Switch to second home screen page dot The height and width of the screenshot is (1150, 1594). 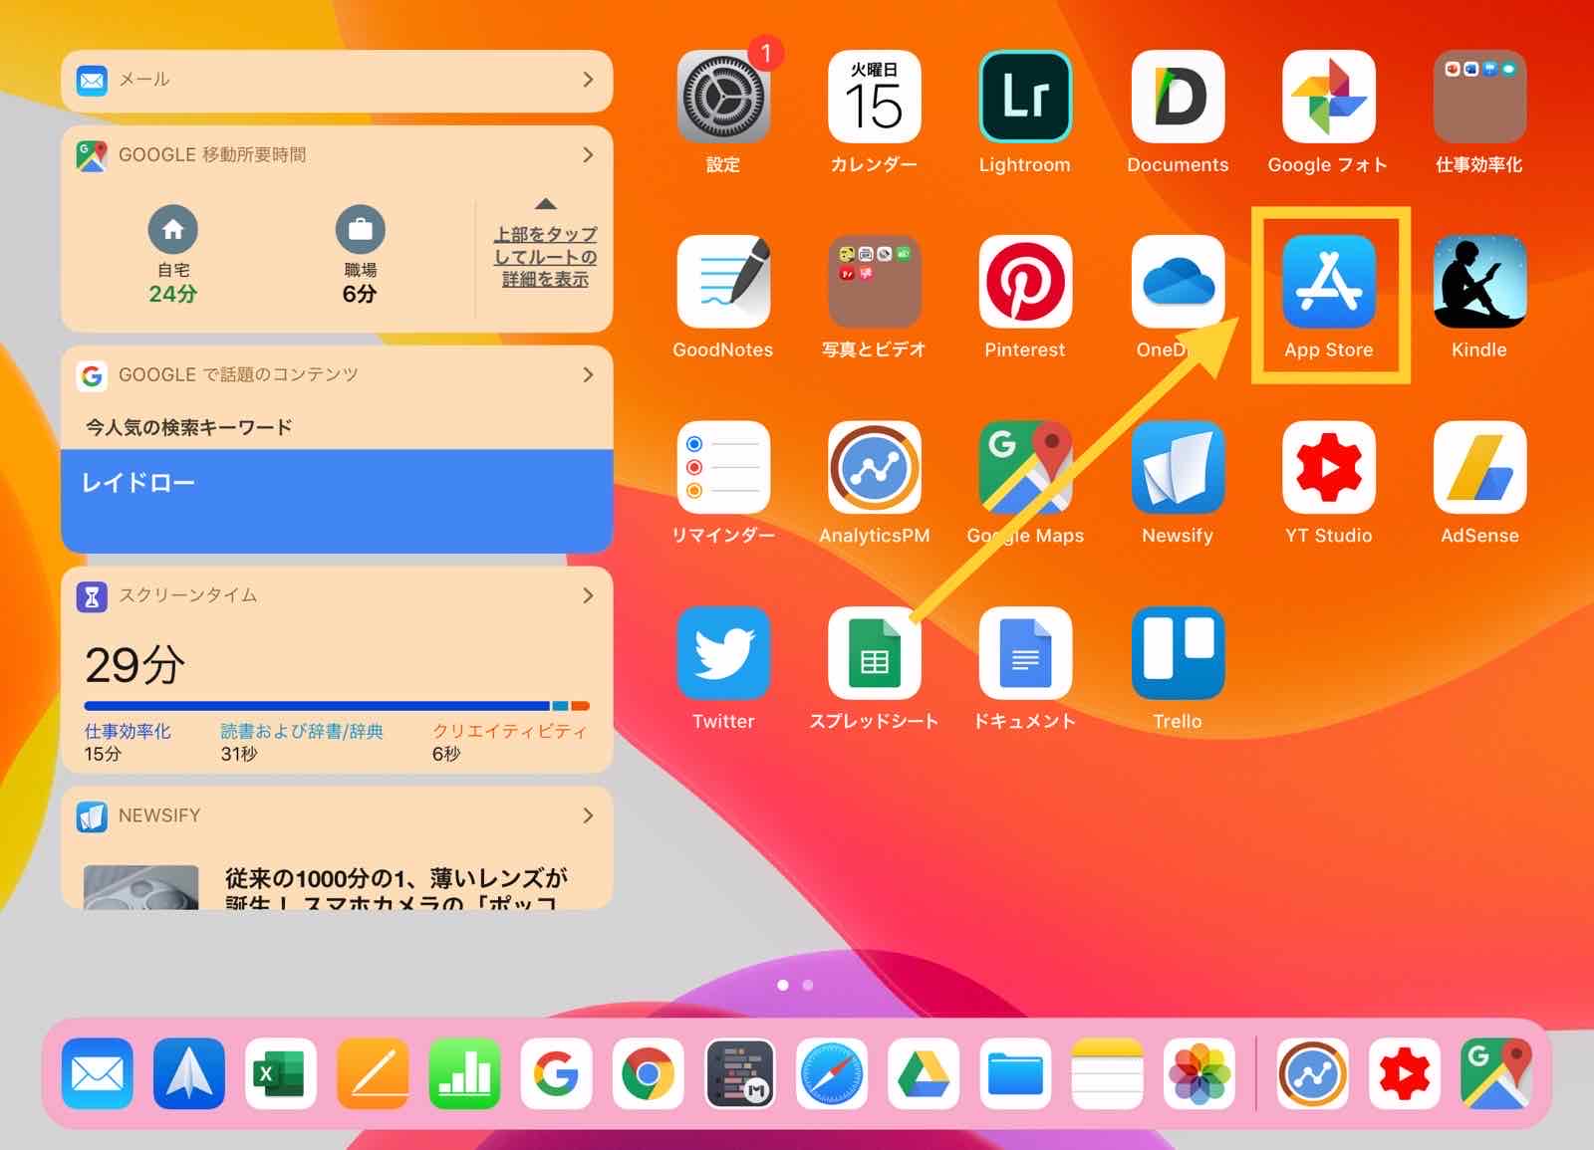tap(808, 985)
